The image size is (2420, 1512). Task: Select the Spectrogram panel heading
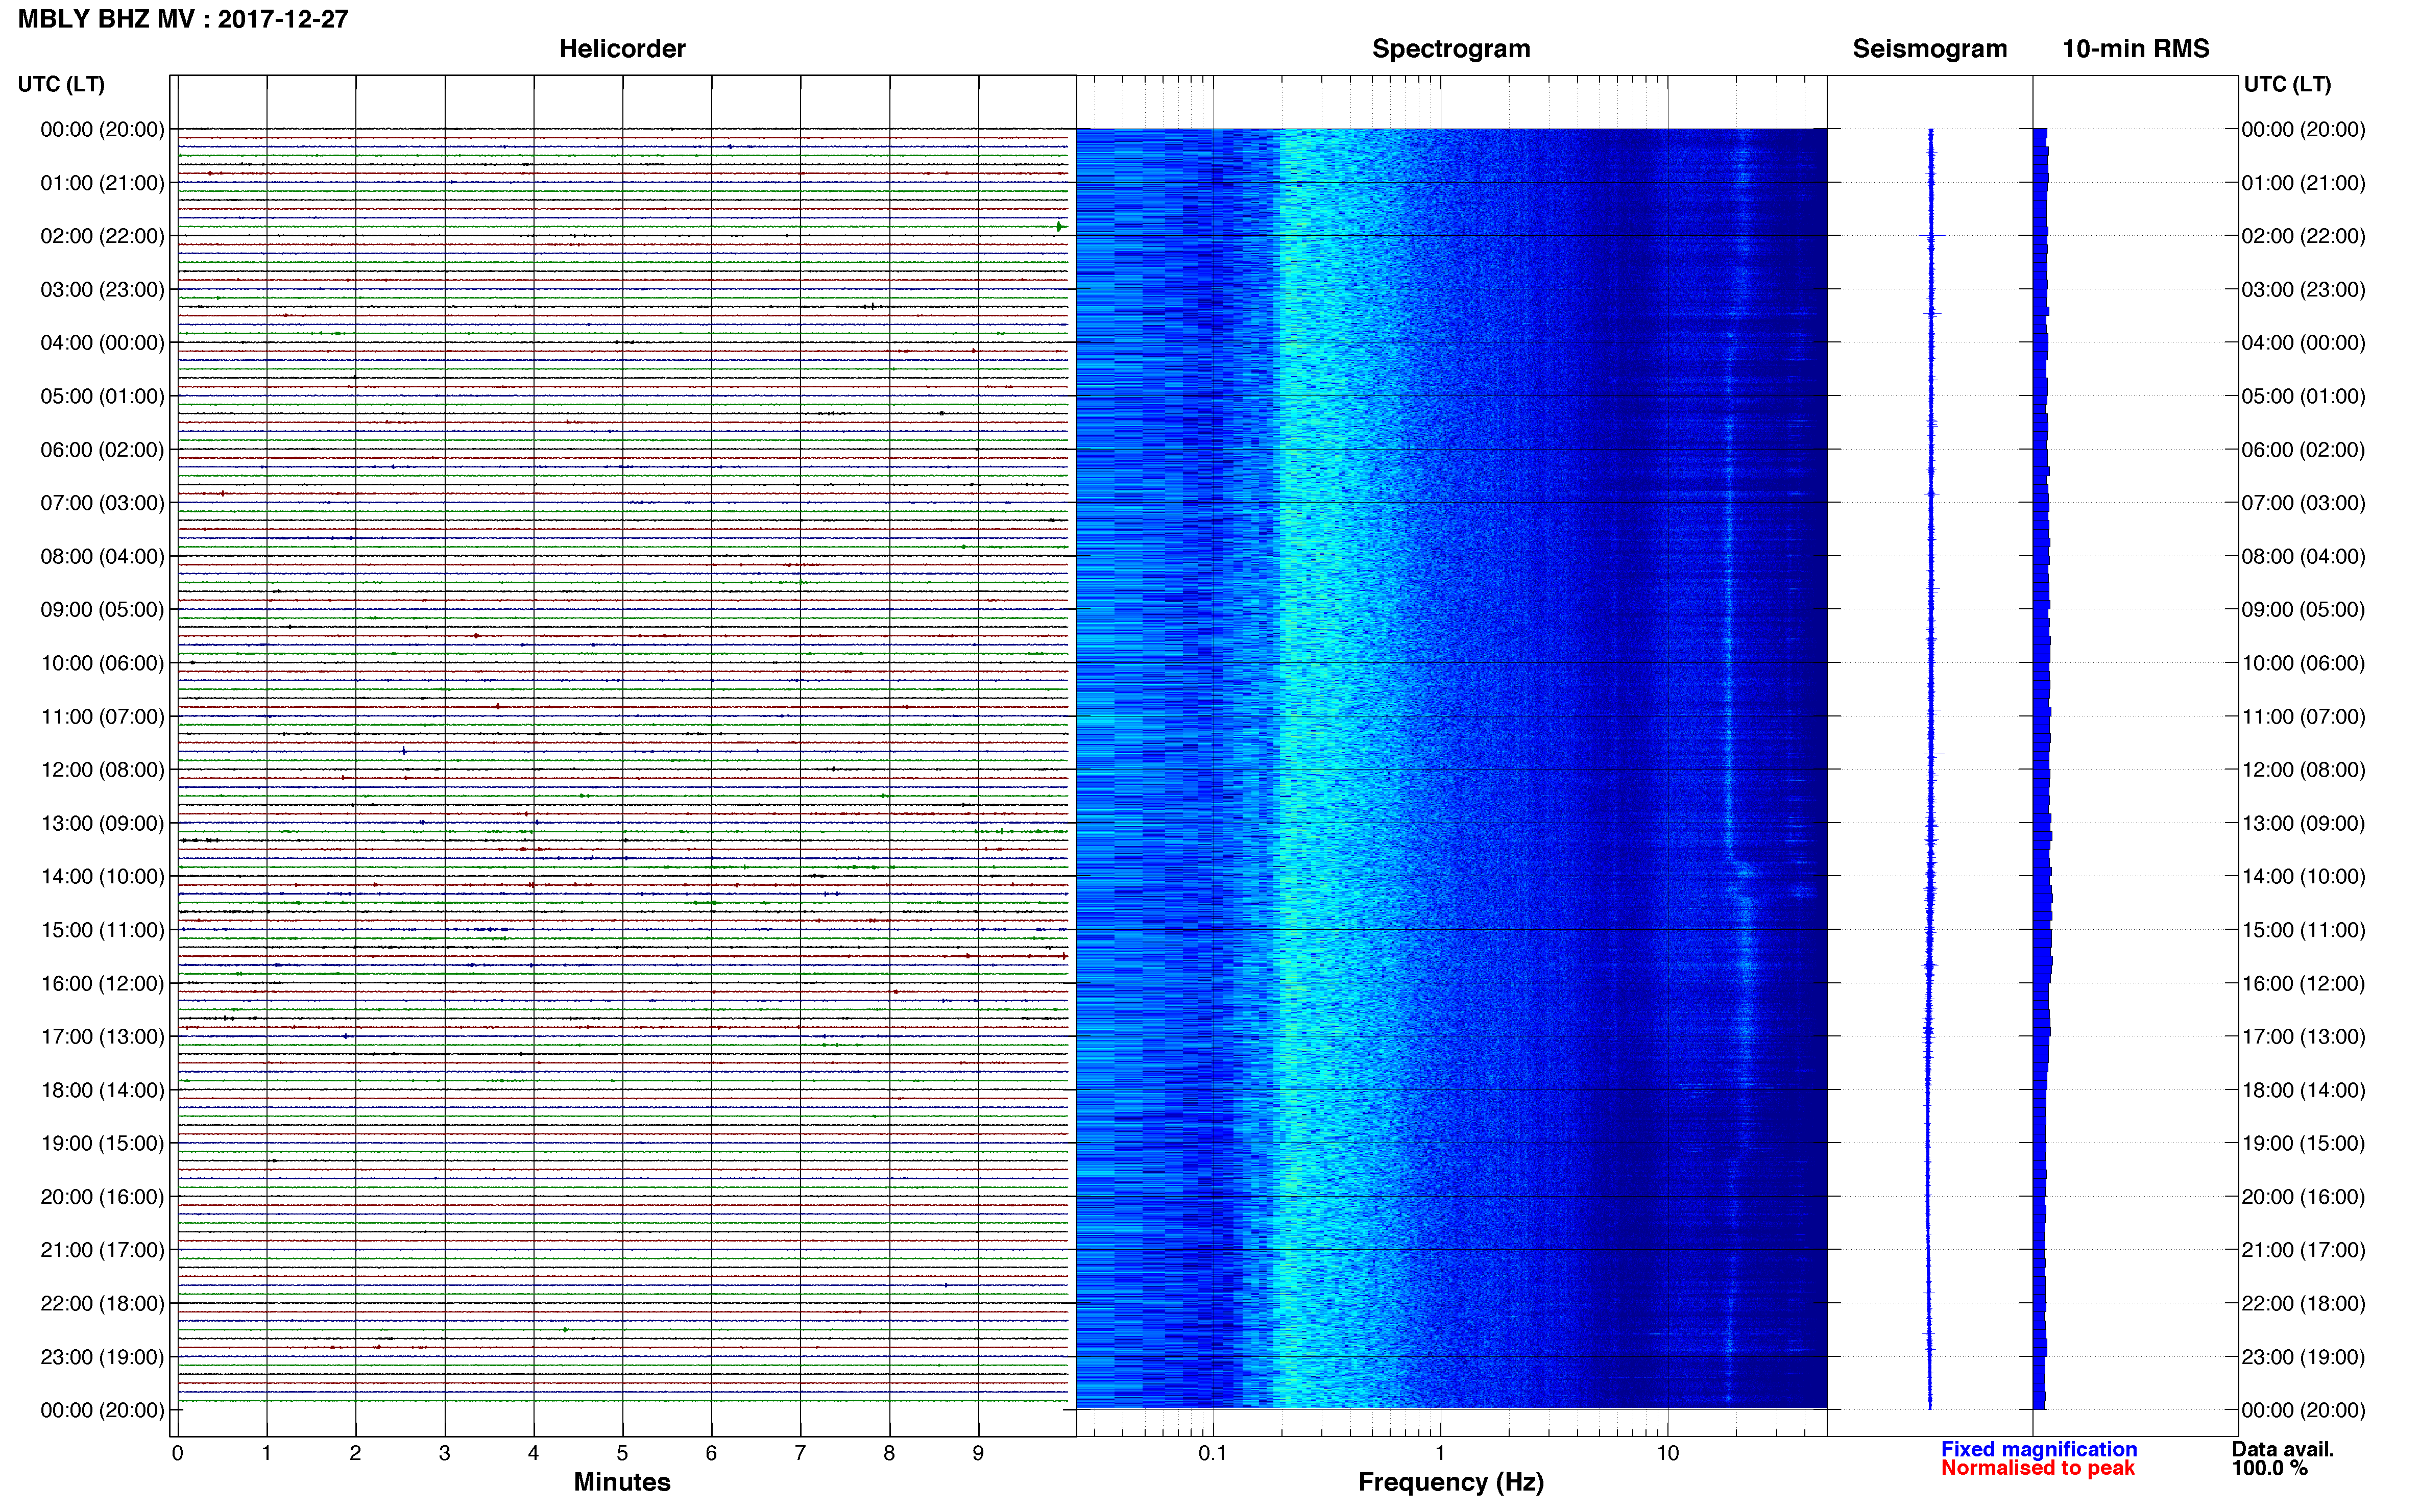pos(1450,49)
